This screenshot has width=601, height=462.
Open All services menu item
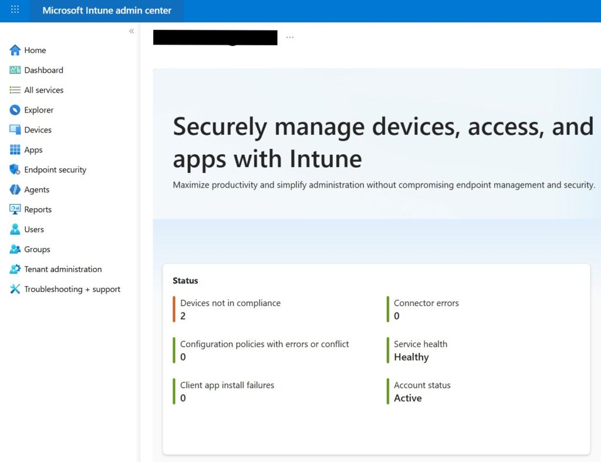(x=43, y=90)
